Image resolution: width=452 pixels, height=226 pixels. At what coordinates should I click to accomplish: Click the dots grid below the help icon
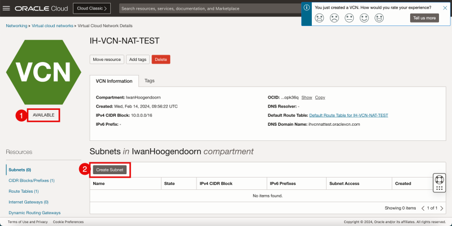[440, 188]
